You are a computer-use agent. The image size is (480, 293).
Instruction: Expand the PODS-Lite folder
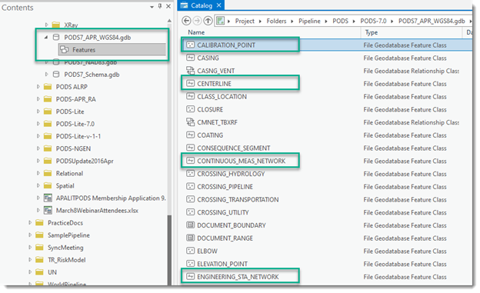pyautogui.click(x=38, y=112)
